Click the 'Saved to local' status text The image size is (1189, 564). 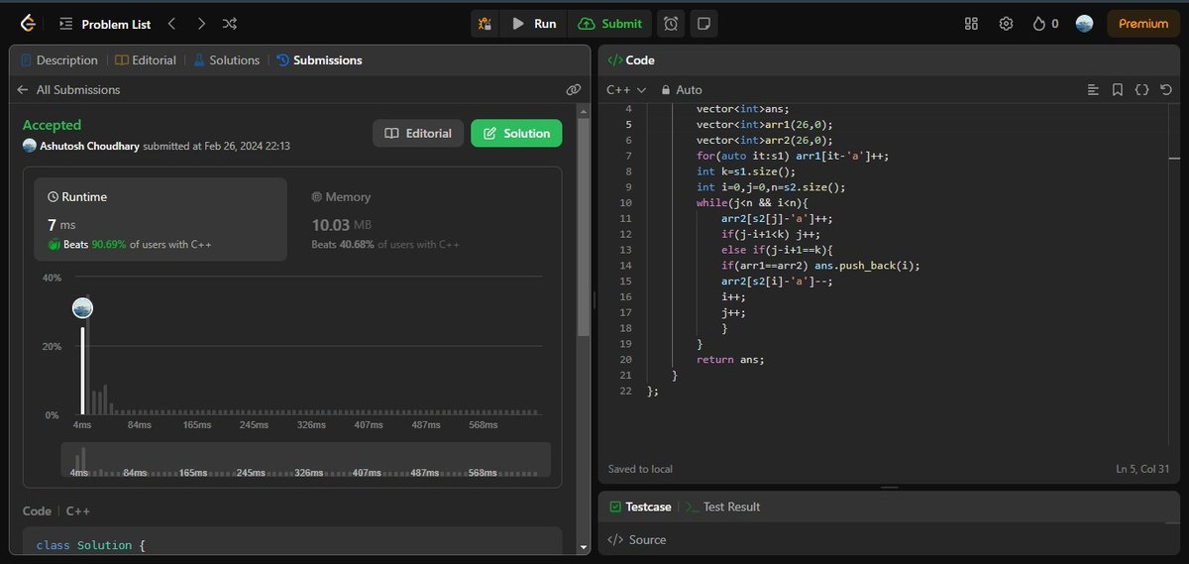640,469
